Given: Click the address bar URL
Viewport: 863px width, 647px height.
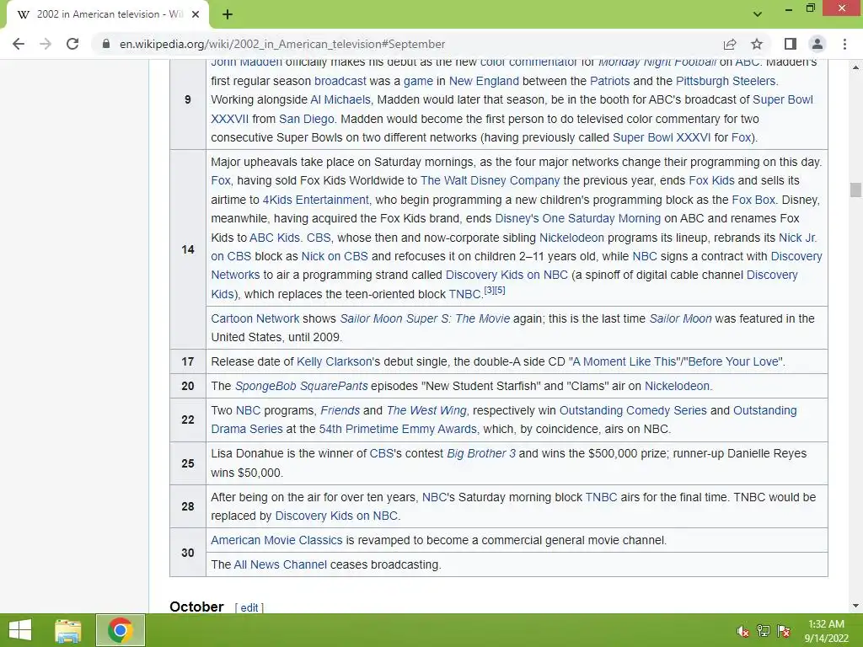Looking at the screenshot, I should click(x=281, y=44).
